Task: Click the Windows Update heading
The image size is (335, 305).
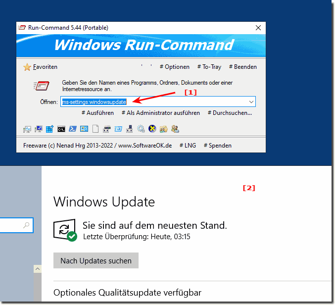Action: point(104,202)
